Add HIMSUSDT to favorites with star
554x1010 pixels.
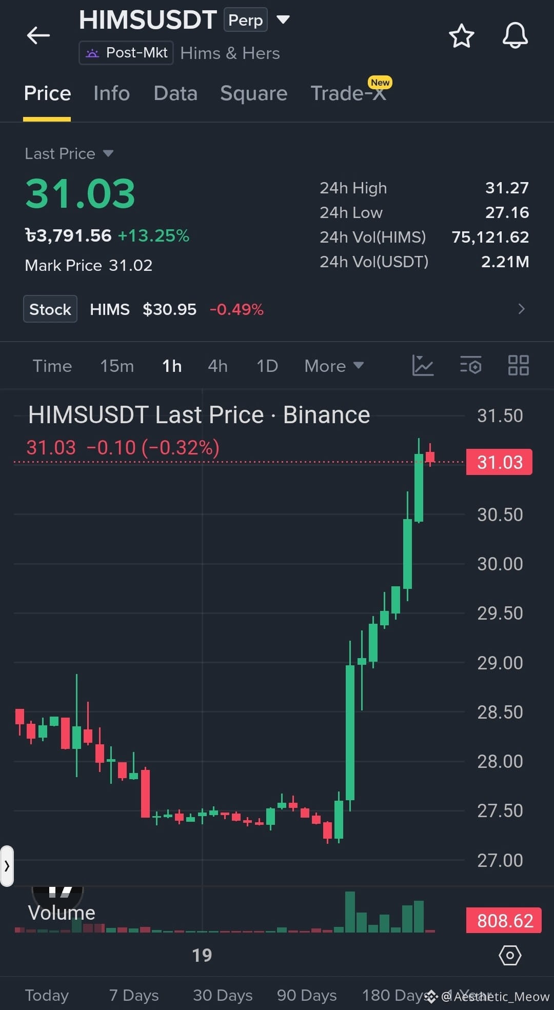(461, 36)
